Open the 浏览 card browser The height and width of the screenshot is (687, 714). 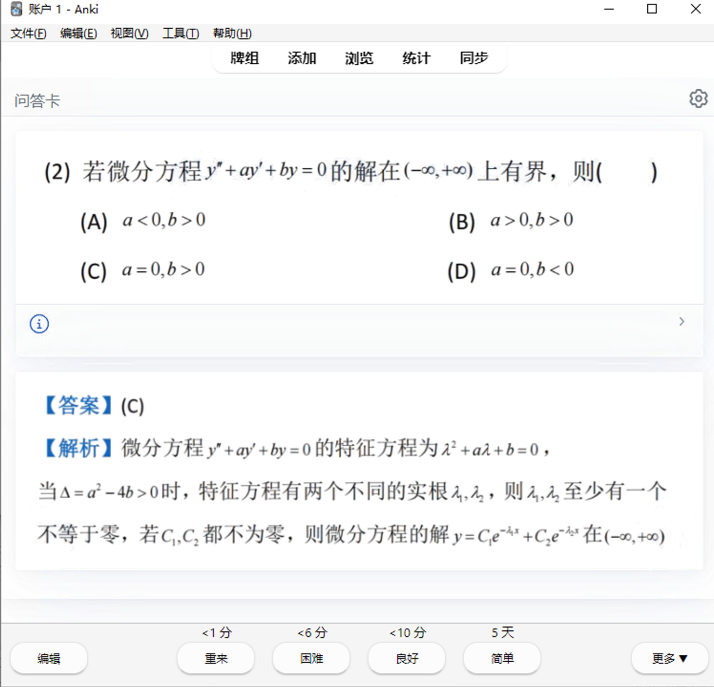359,58
